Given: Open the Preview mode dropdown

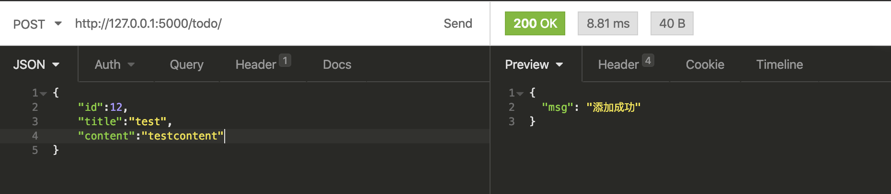Looking at the screenshot, I should pyautogui.click(x=534, y=65).
